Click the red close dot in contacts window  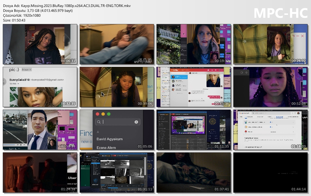coord(97,114)
